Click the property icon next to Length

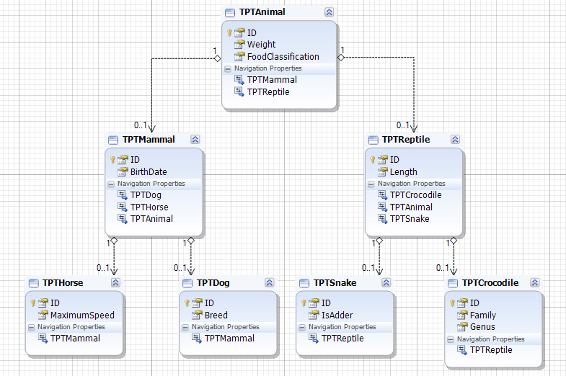(383, 171)
